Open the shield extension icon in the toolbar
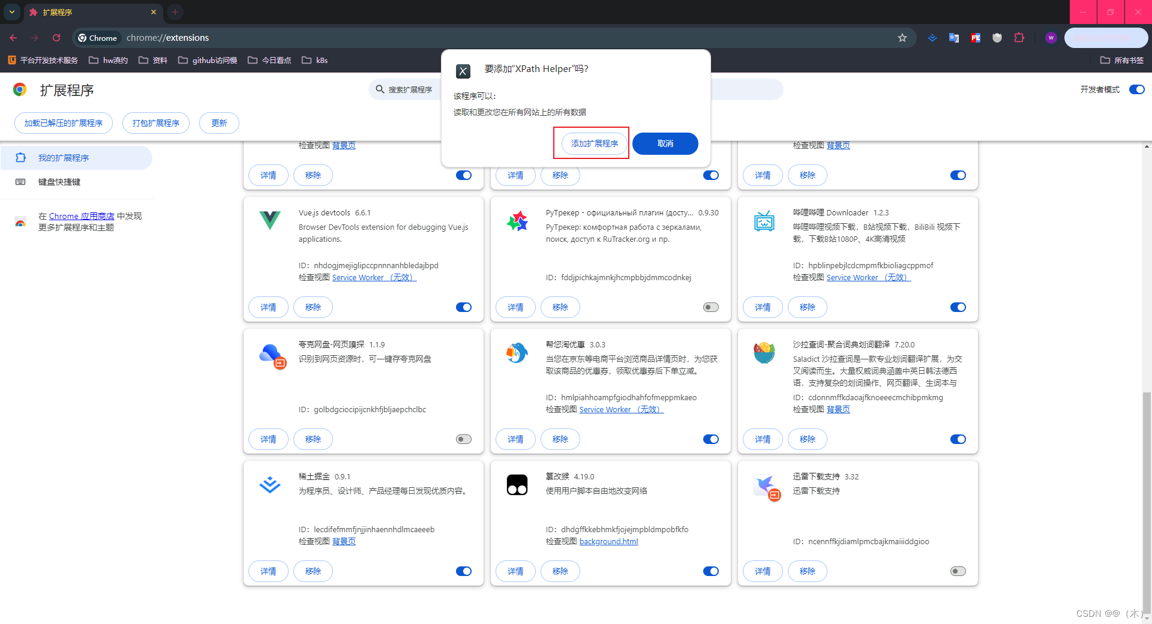This screenshot has width=1152, height=624. click(997, 38)
